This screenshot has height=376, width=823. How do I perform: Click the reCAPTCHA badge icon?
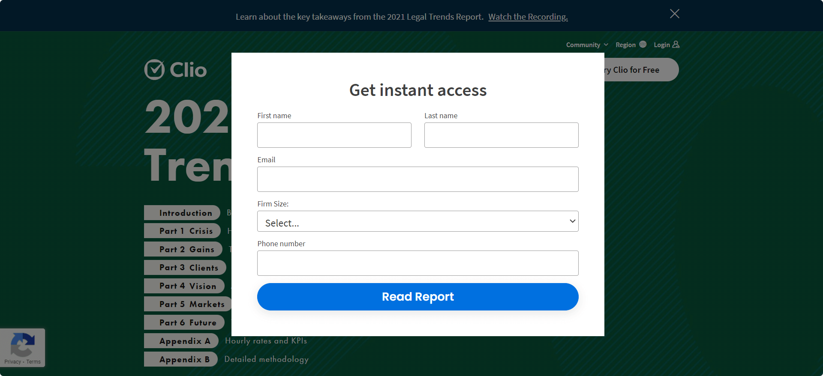click(x=22, y=344)
